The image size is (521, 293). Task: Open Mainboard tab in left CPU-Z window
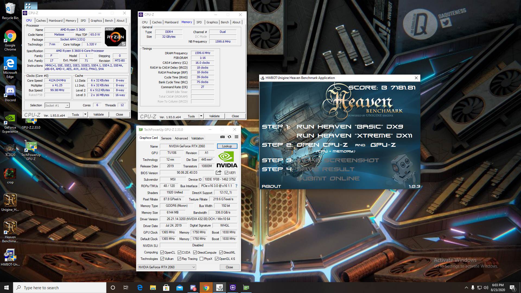pos(56,21)
